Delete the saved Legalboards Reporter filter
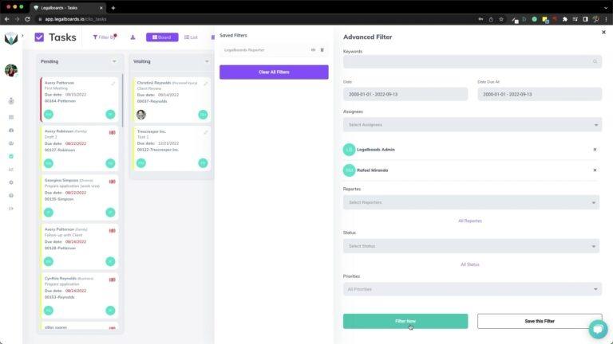 tap(322, 50)
